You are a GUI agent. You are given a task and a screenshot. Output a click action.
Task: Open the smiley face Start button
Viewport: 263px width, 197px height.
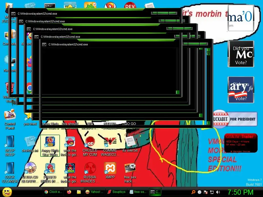click(x=7, y=192)
